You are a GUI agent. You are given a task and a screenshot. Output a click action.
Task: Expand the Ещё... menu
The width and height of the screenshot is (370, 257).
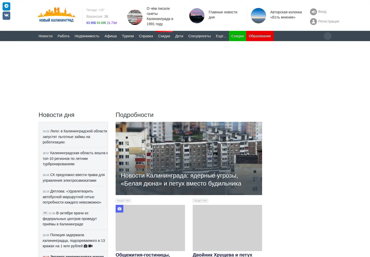pos(221,36)
